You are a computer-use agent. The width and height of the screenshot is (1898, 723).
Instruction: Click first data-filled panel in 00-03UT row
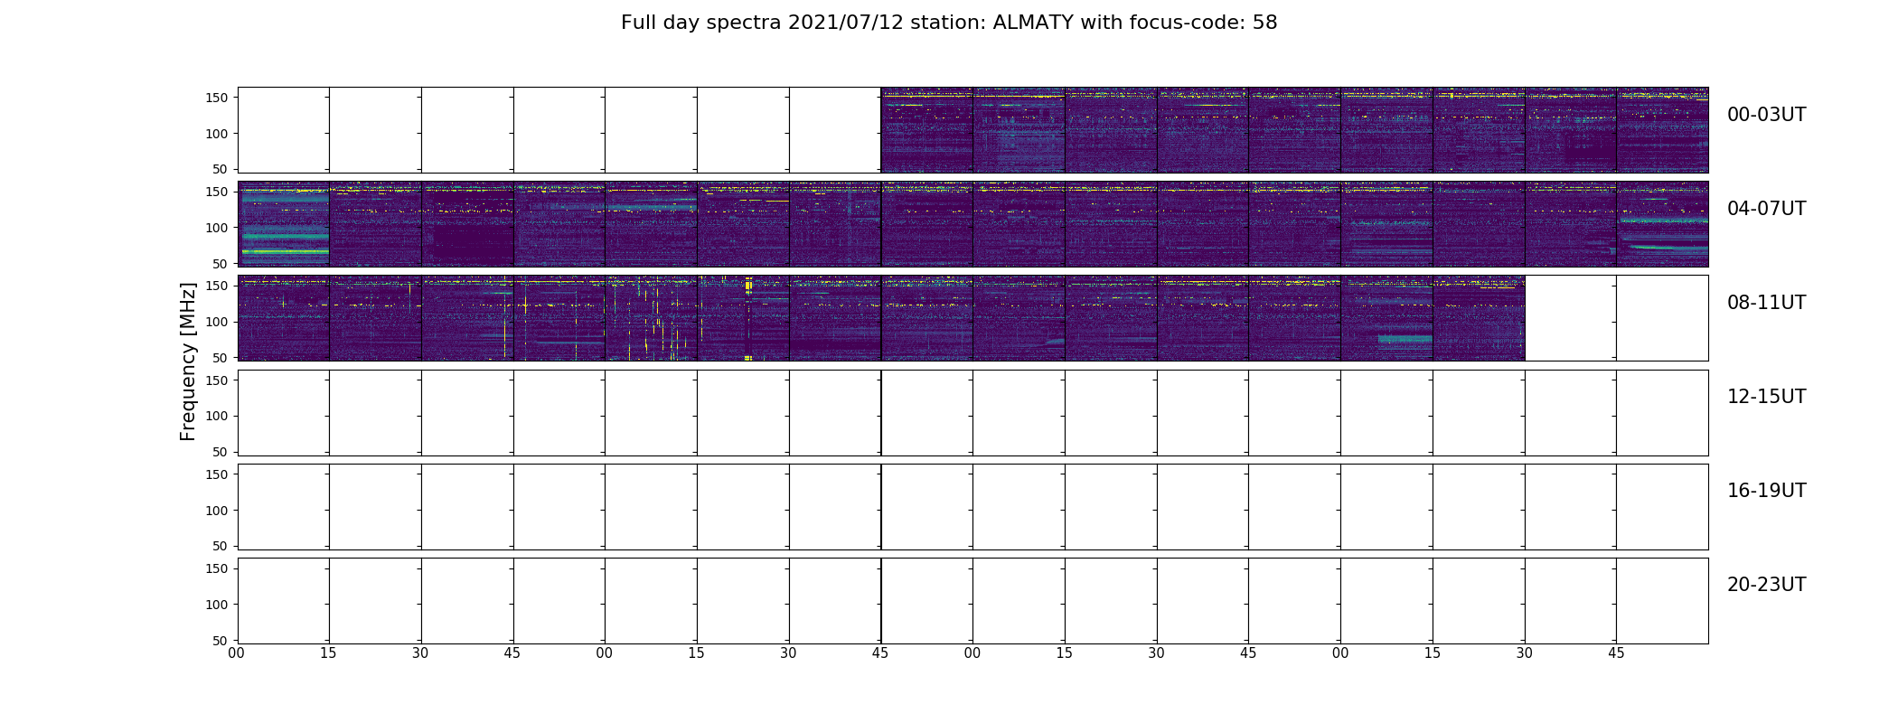pyautogui.click(x=926, y=130)
